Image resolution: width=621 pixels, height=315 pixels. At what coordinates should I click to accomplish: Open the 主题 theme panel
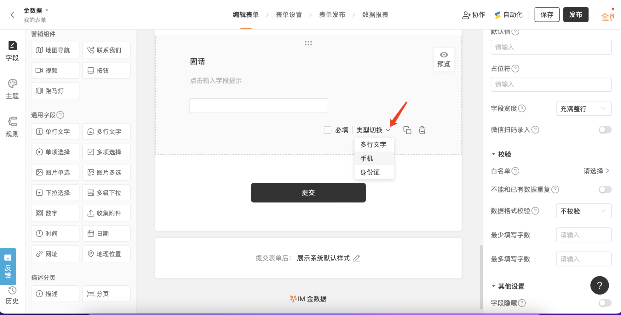12,89
